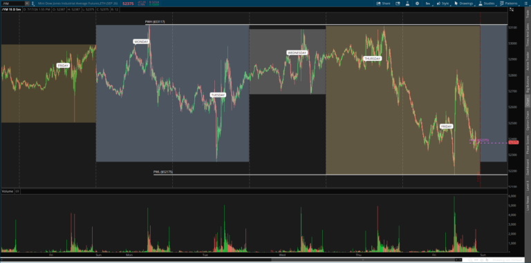The image size is (531, 263).
Task: Click the MONDAY label bubble
Action: (141, 41)
